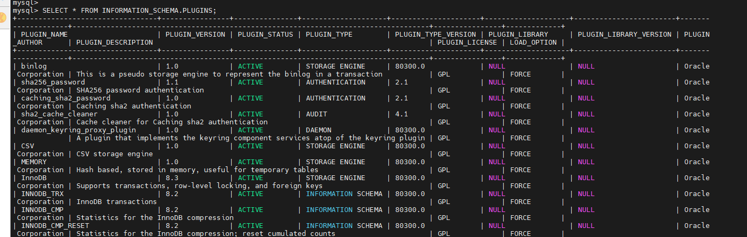The width and height of the screenshot is (747, 237).
Task: Select the MEMORY plugin name
Action: tap(34, 162)
